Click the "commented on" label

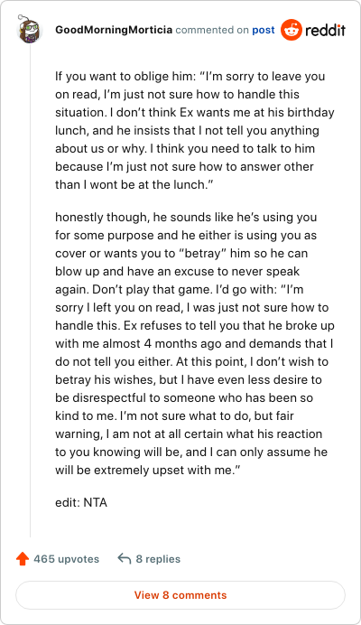tap(212, 30)
